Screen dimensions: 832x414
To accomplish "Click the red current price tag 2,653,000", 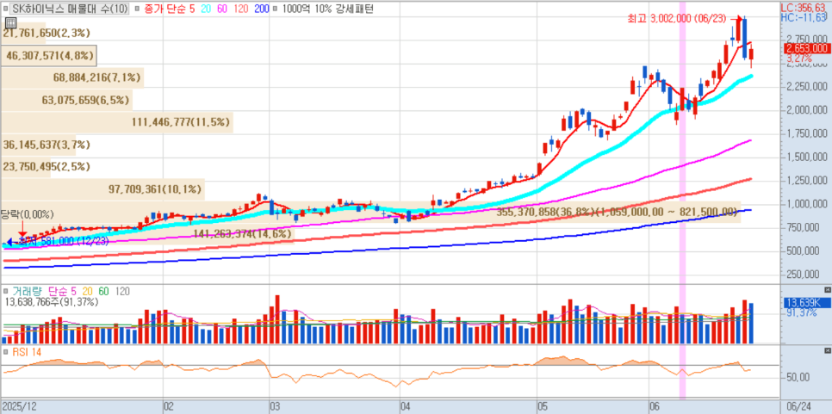I will tap(807, 48).
